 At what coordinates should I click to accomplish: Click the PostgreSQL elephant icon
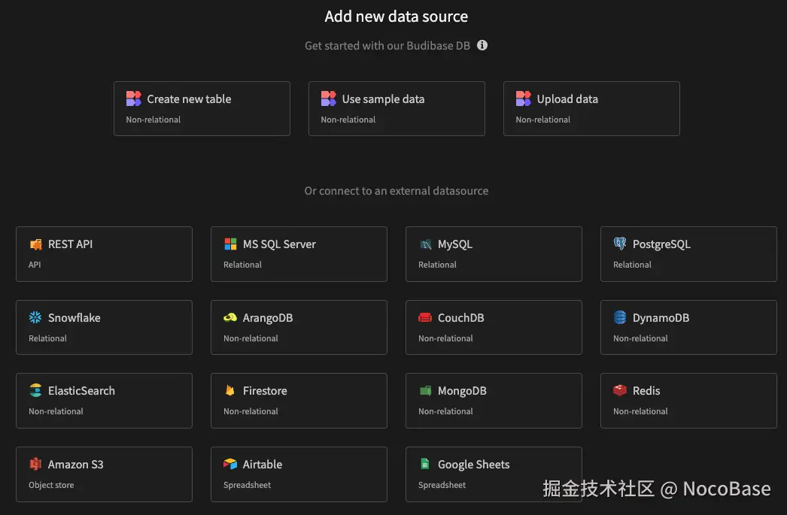(x=620, y=244)
